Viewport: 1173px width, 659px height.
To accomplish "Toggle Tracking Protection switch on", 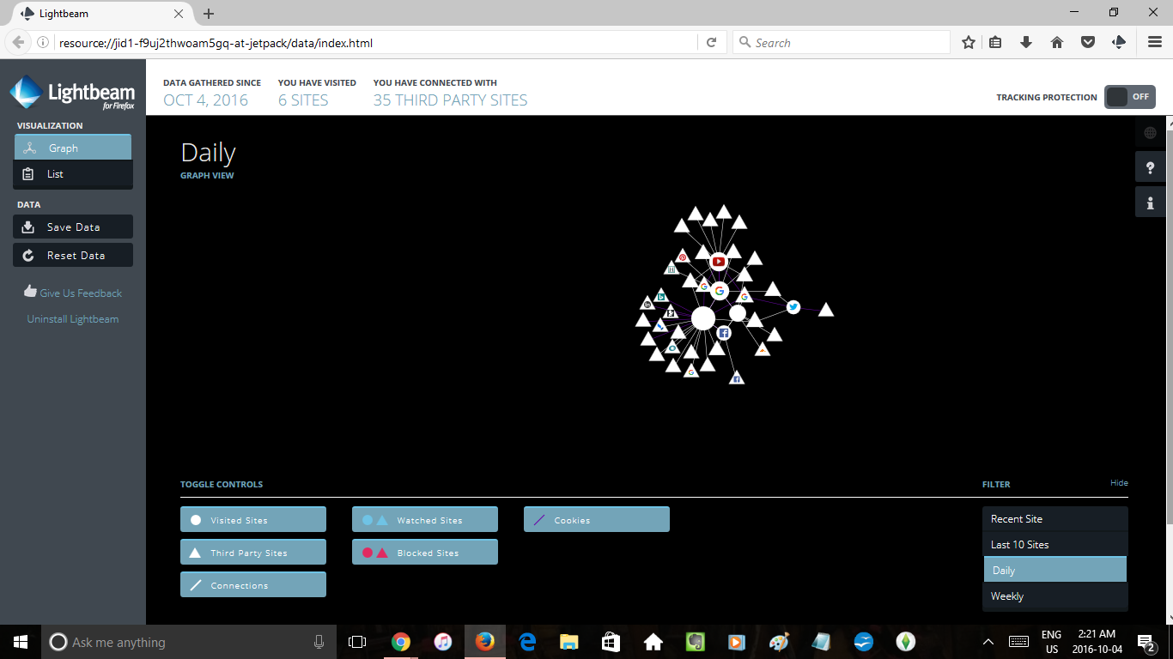I will coord(1129,97).
